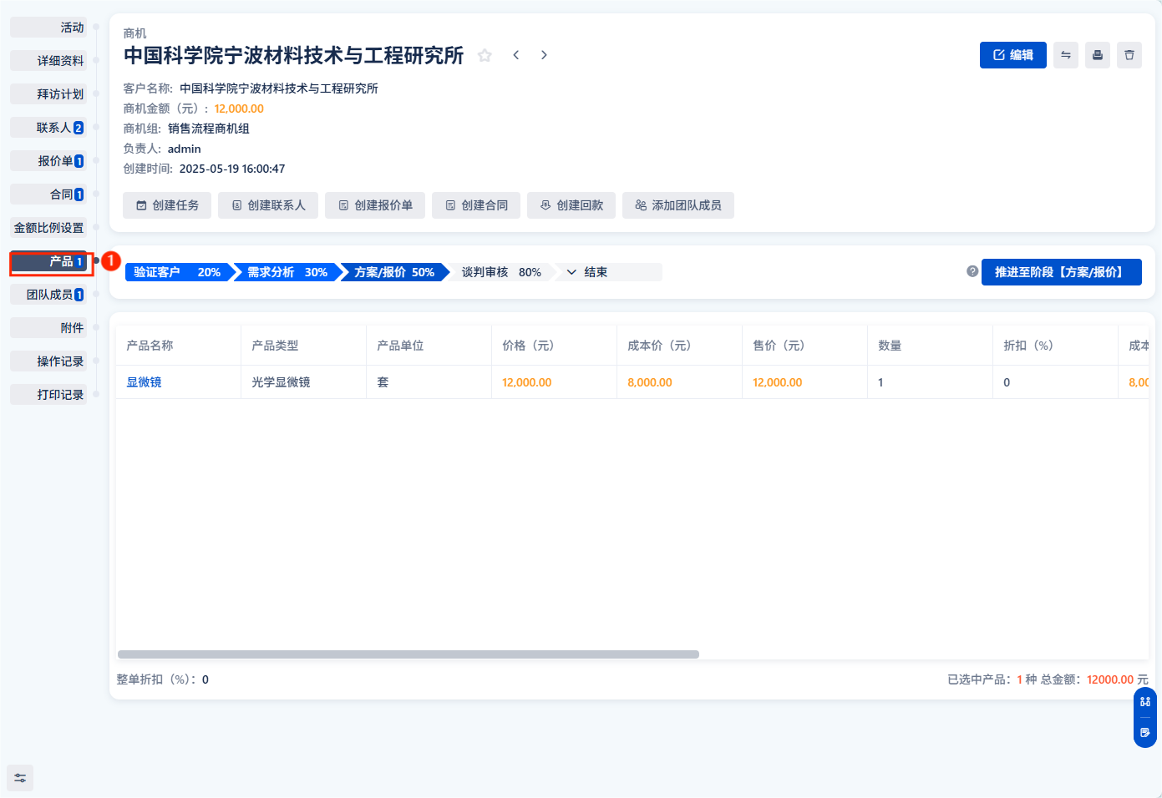Select stage 方案/报价 50%
The height and width of the screenshot is (798, 1162).
[394, 272]
